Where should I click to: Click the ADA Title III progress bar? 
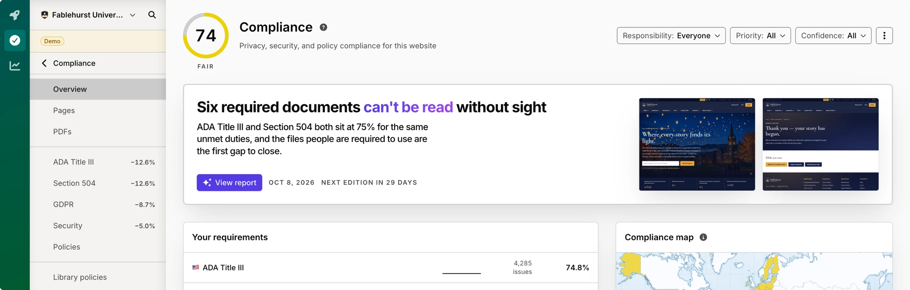pyautogui.click(x=461, y=273)
